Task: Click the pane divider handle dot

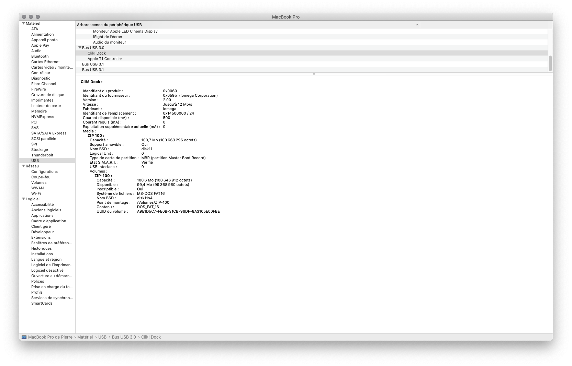Action: pos(314,74)
